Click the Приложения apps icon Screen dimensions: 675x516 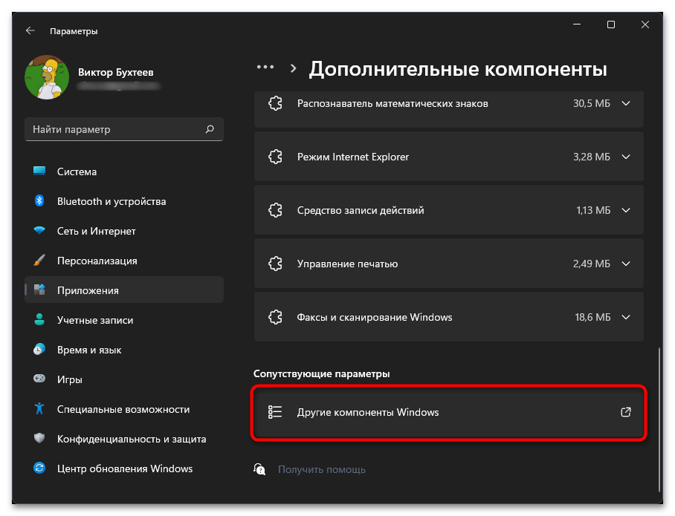pyautogui.click(x=39, y=290)
